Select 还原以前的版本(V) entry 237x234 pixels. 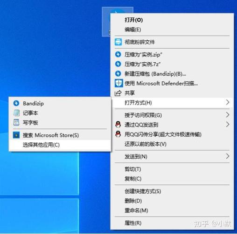(172, 144)
